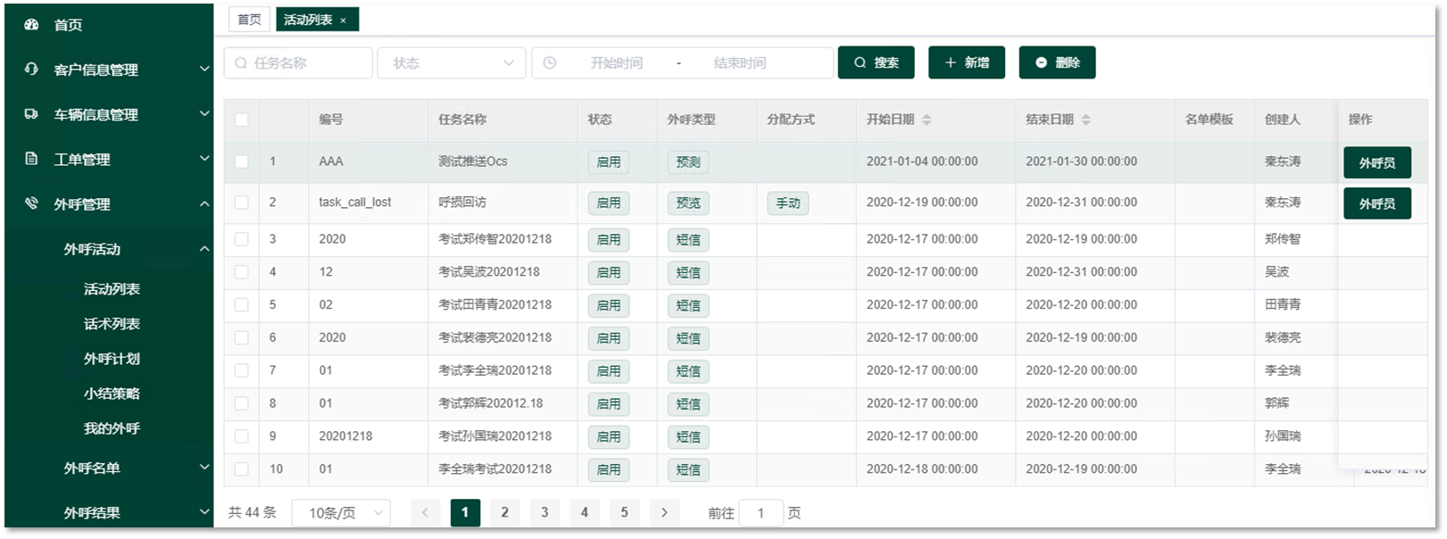Click the 新增 add button
This screenshot has width=1447, height=539.
967,62
